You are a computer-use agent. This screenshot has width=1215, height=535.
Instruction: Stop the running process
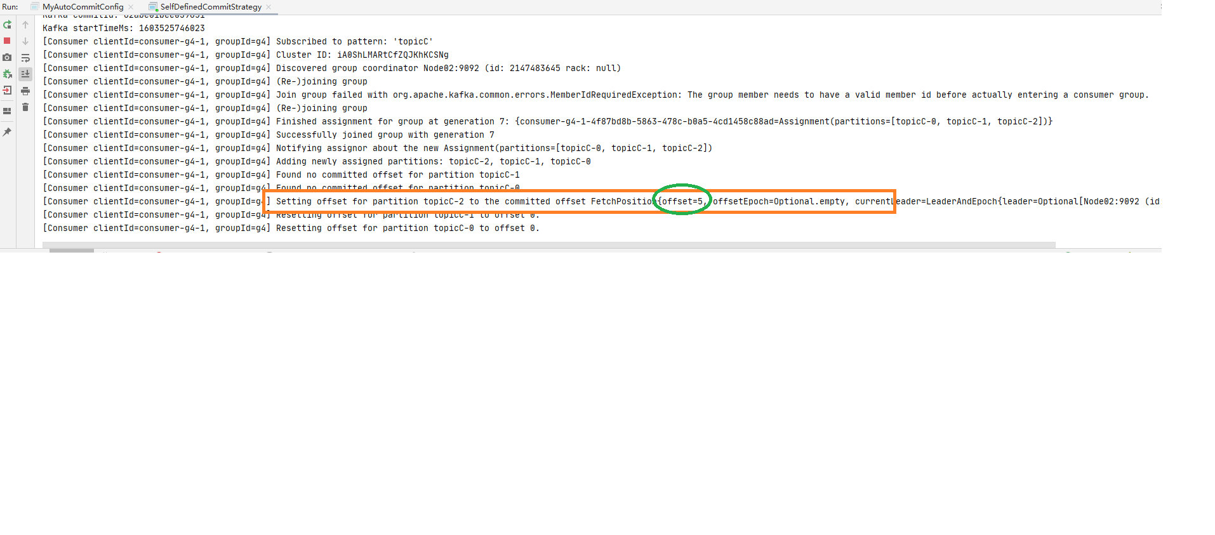[8, 41]
